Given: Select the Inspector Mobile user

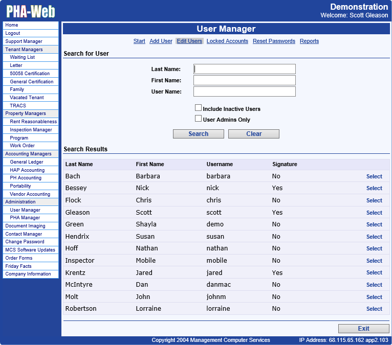Looking at the screenshot, I should click(x=374, y=261).
